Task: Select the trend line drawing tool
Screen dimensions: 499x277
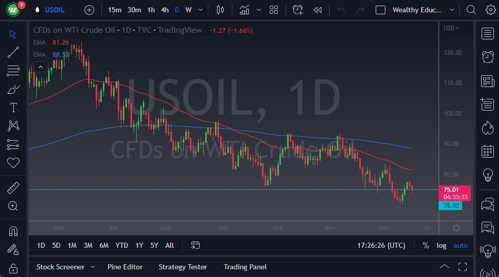Action: pyautogui.click(x=13, y=52)
